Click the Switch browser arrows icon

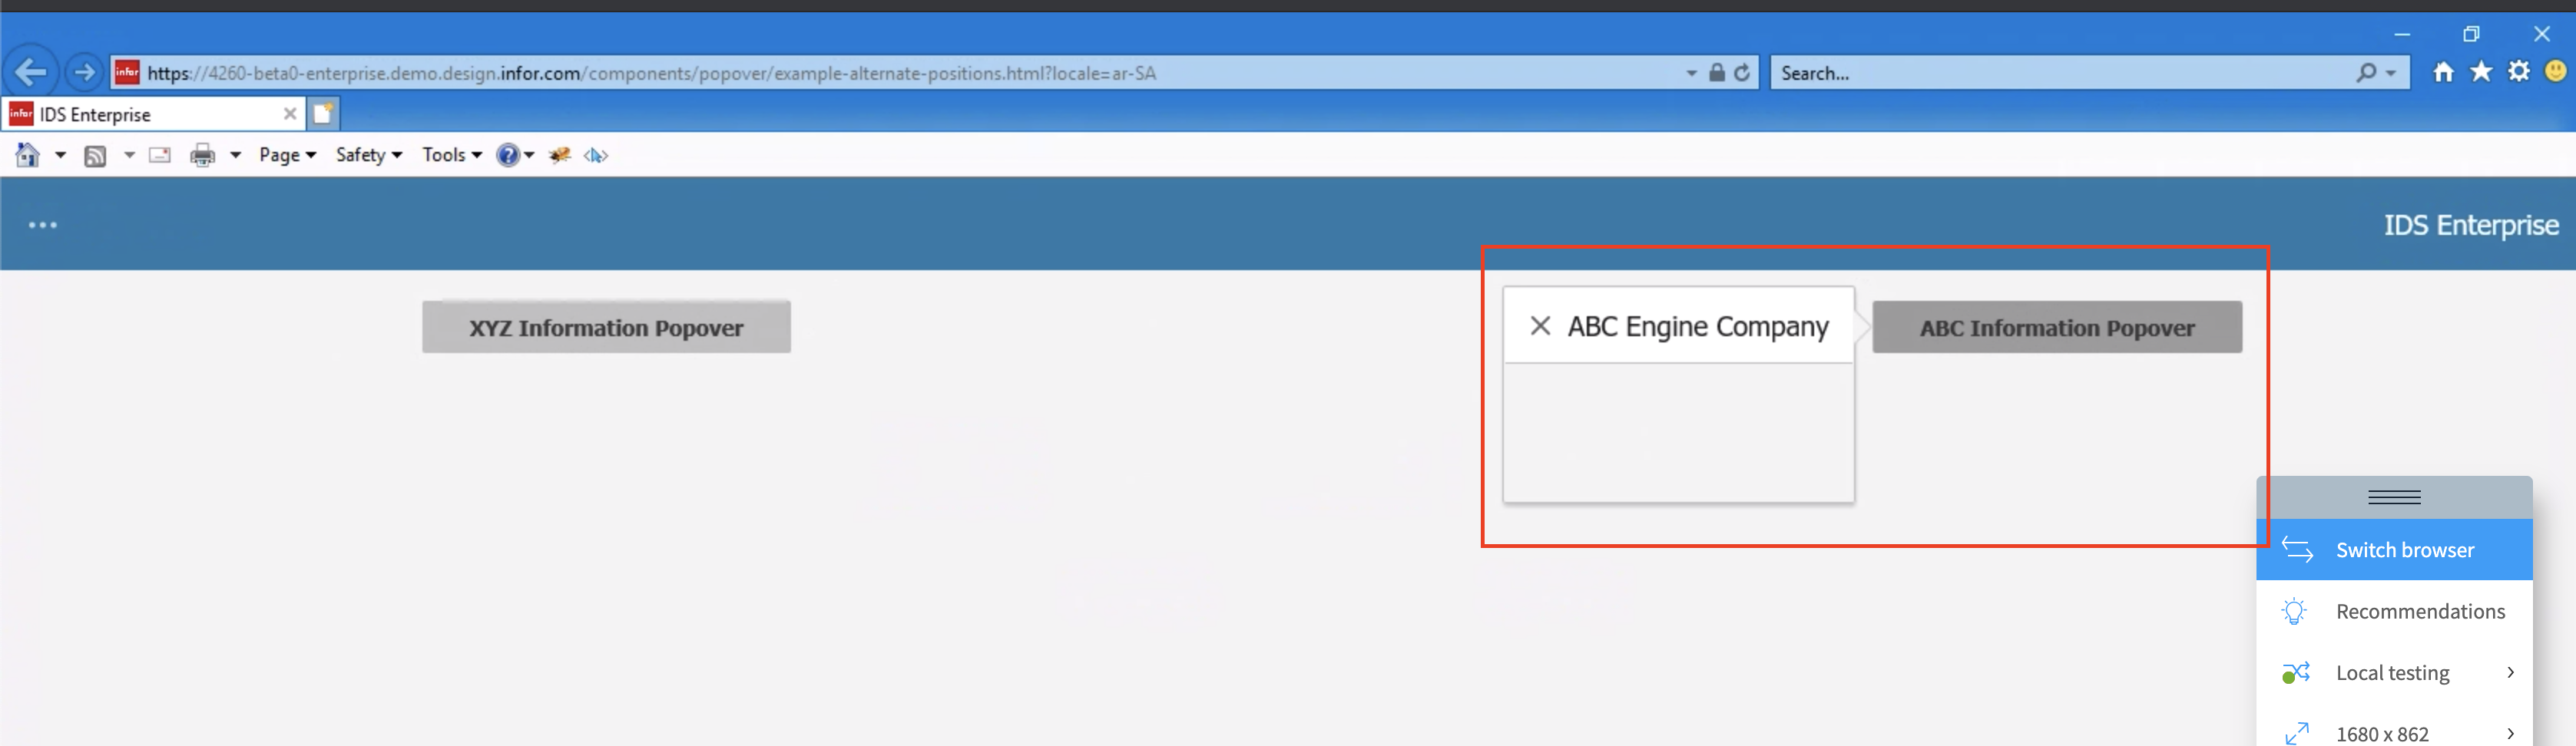pos(2297,550)
